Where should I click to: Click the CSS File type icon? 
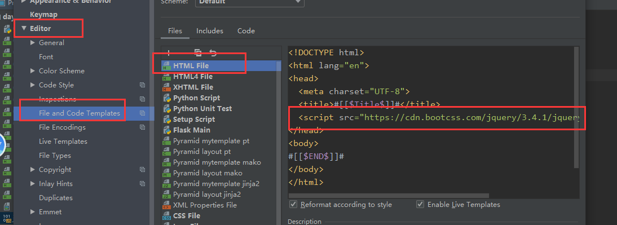point(166,215)
